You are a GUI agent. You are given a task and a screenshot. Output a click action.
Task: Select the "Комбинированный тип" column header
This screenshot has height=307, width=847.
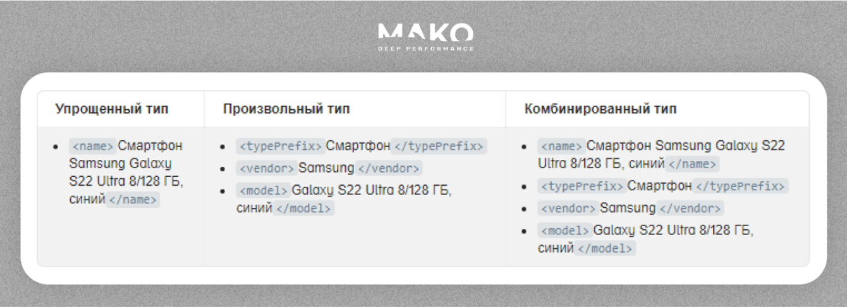click(x=600, y=109)
